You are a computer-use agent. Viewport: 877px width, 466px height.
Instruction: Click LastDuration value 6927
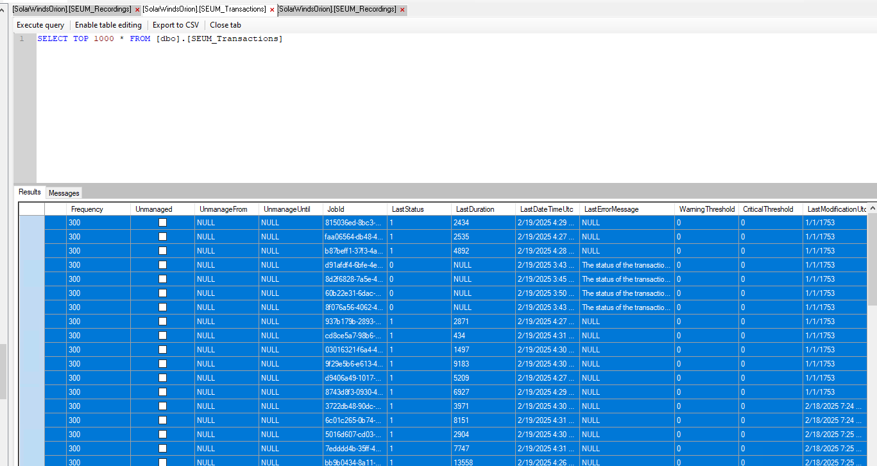pyautogui.click(x=483, y=392)
